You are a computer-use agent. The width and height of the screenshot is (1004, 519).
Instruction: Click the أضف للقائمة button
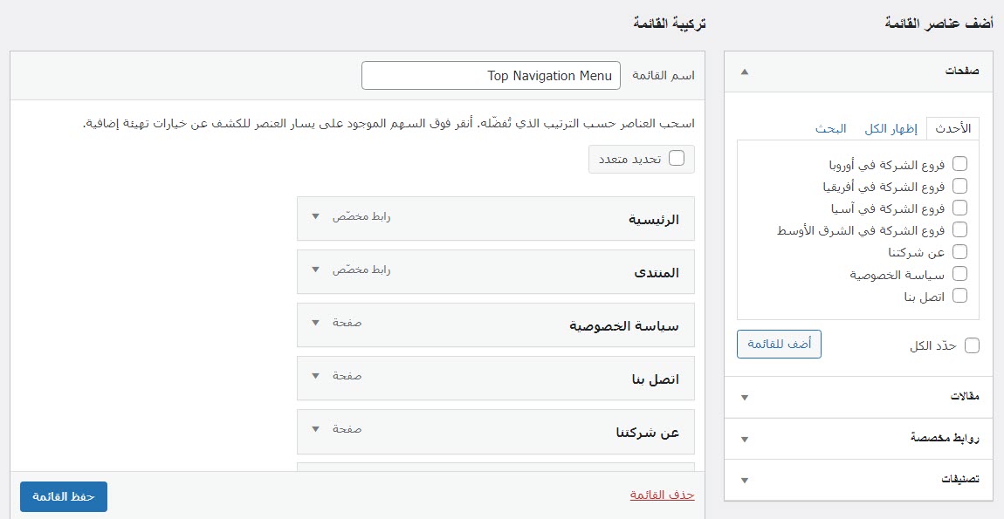779,345
